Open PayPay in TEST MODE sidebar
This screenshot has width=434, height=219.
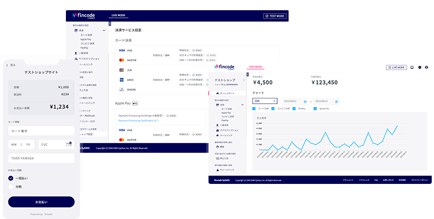[225, 121]
